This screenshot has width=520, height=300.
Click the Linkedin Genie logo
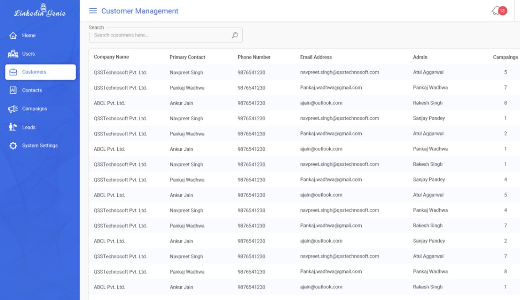40,10
